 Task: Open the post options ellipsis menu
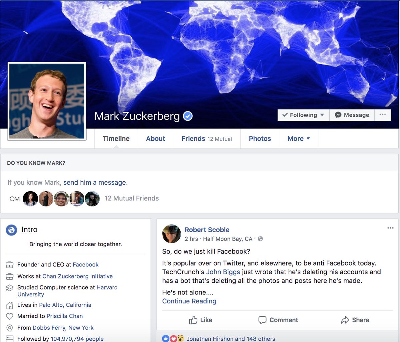pos(390,228)
